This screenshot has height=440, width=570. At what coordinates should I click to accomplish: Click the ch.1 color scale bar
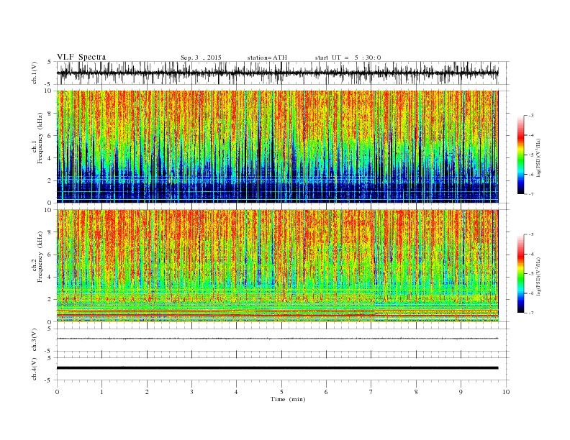point(520,155)
